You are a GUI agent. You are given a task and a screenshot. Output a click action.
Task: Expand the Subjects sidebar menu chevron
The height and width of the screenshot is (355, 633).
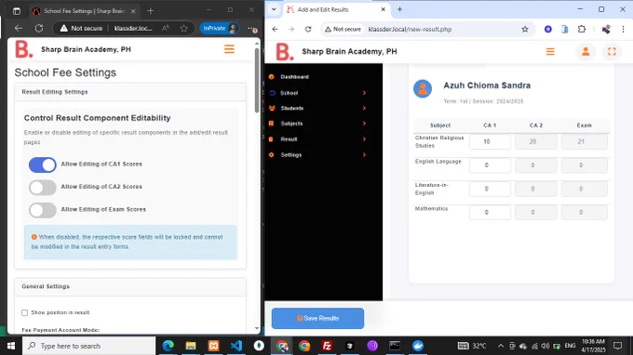(364, 124)
